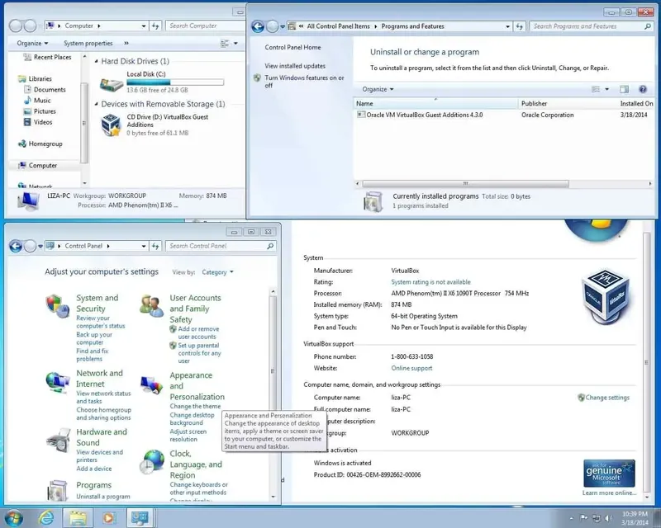Viewport: 661px width, 528px height.
Task: Click the System and Security shield icon
Action: point(57,306)
